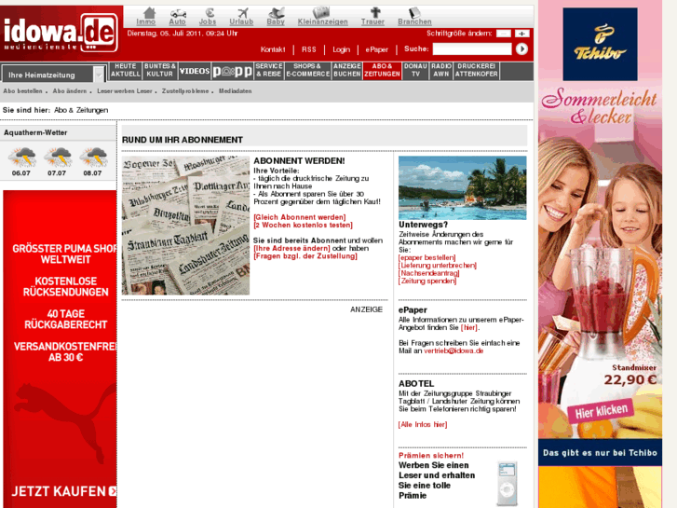Open the Heute Aktuell tab
This screenshot has width=677, height=508.
click(x=125, y=70)
